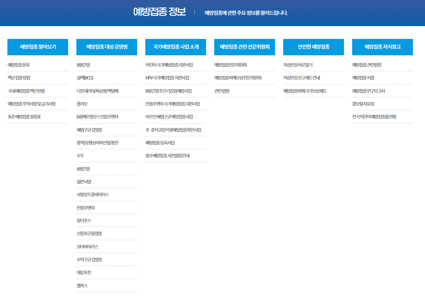The width and height of the screenshot is (425, 301).
Task: Select the 예방접종 등록사업 link
Action: point(160,143)
